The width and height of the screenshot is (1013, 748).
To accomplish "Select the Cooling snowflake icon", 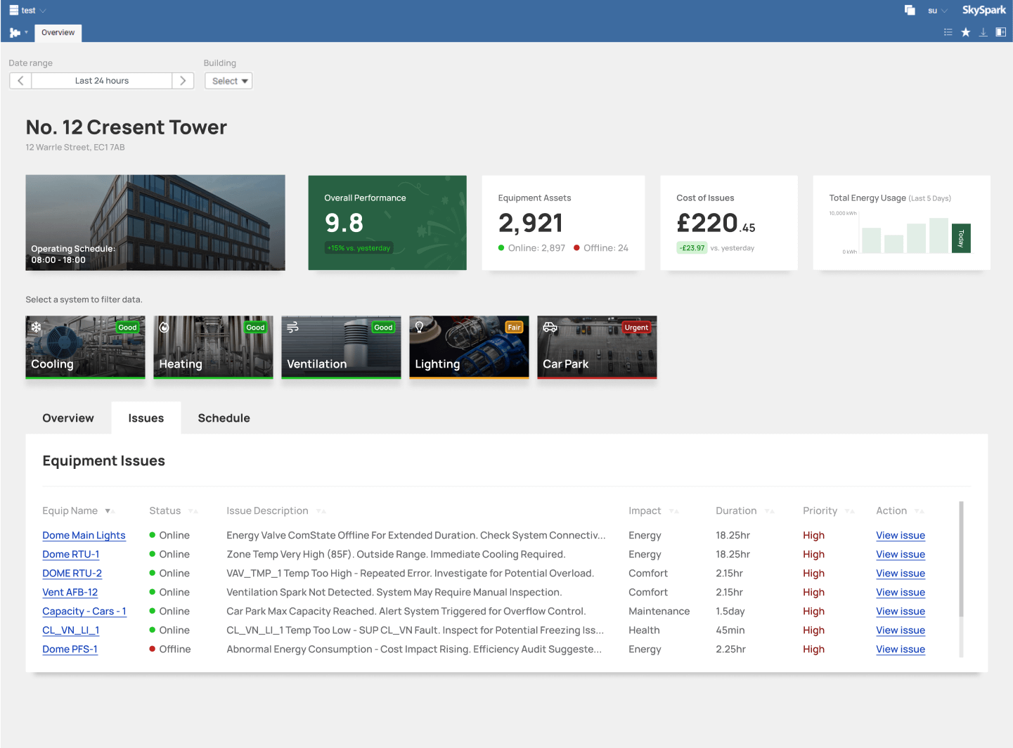I will coord(37,327).
